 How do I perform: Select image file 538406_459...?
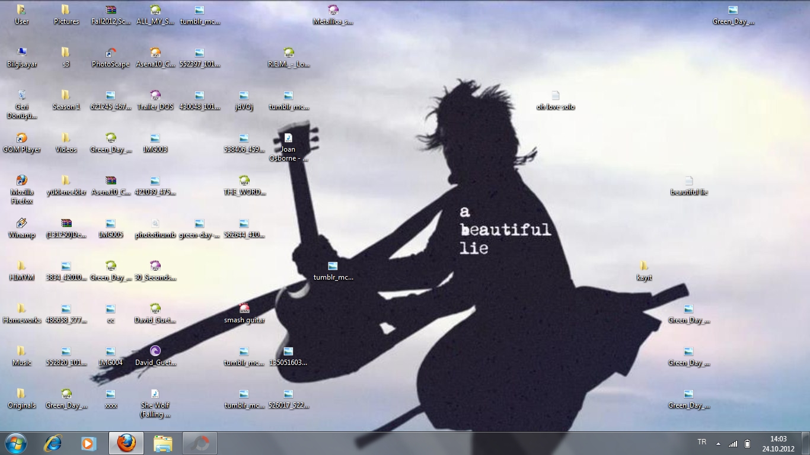point(244,143)
